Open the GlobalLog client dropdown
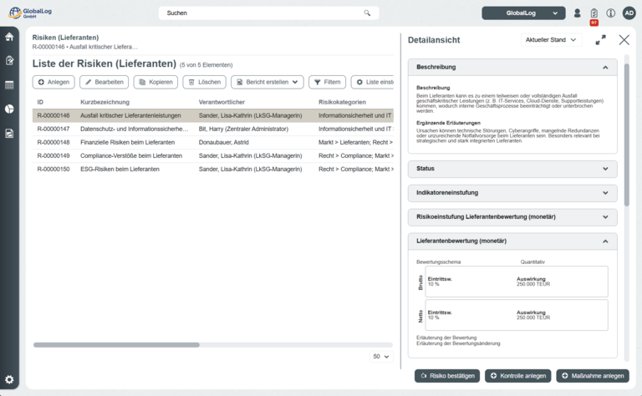 [523, 13]
